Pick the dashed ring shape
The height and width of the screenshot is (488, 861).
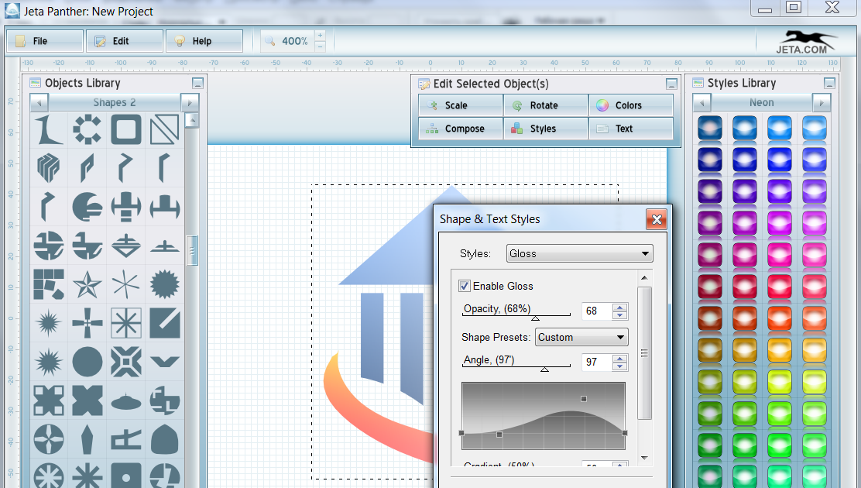pos(87,129)
